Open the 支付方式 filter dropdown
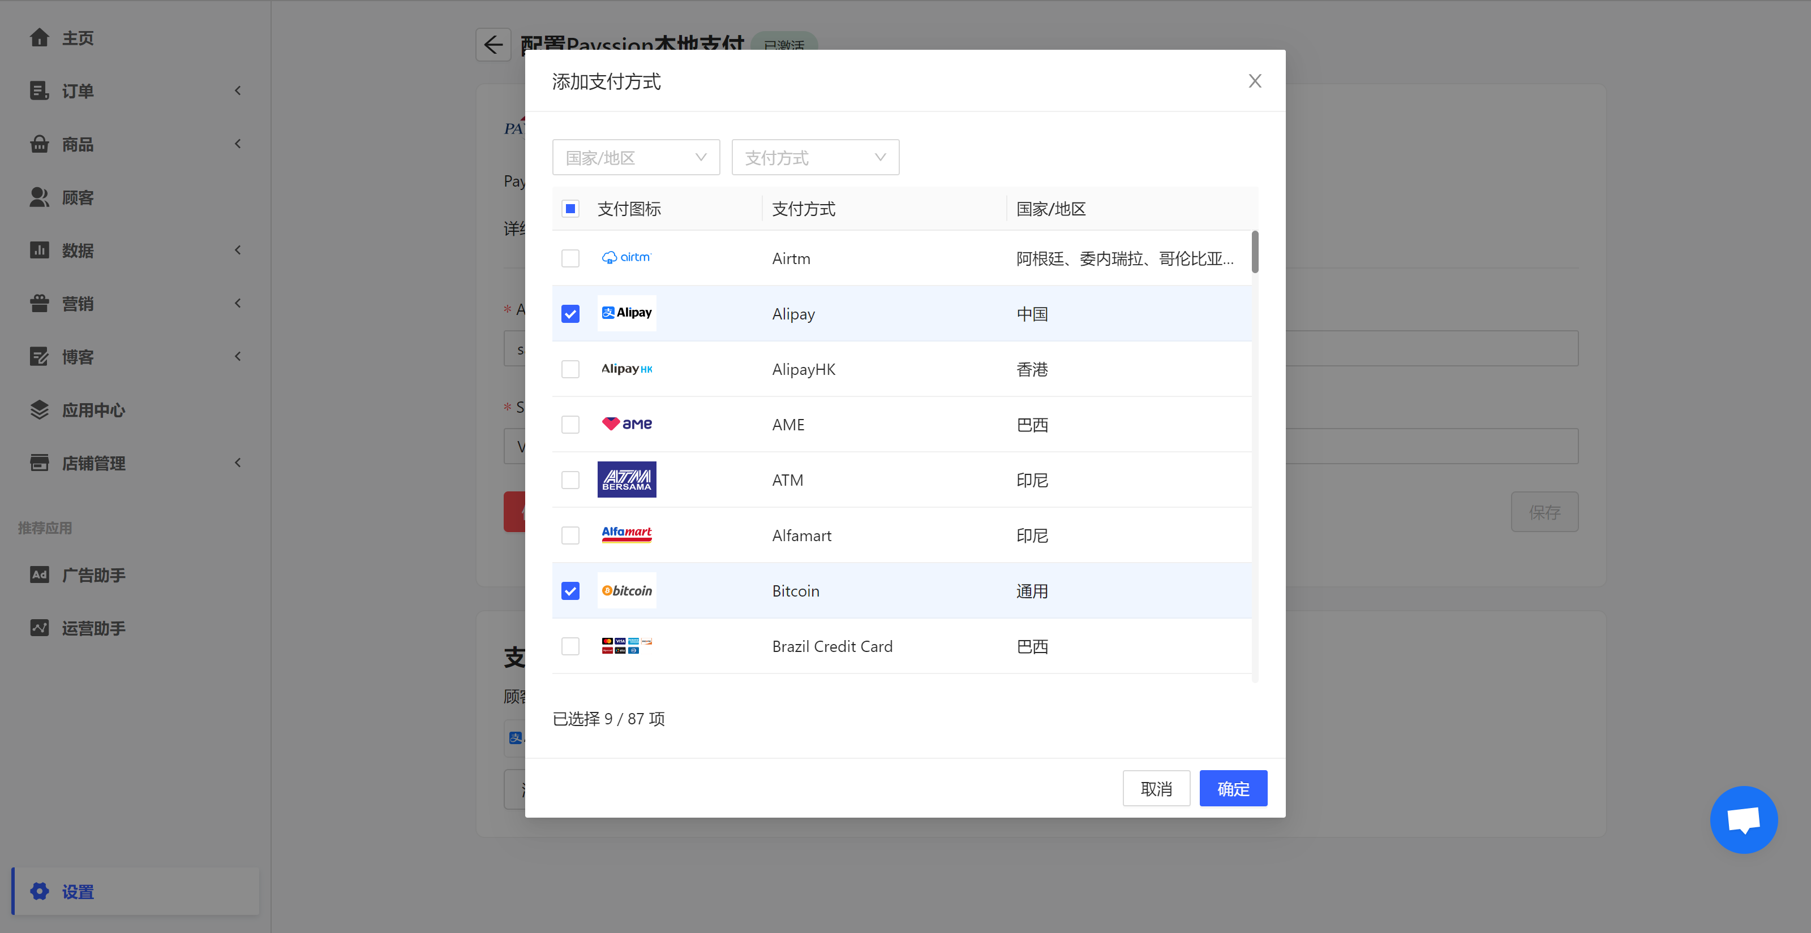The width and height of the screenshot is (1811, 933). pos(815,157)
